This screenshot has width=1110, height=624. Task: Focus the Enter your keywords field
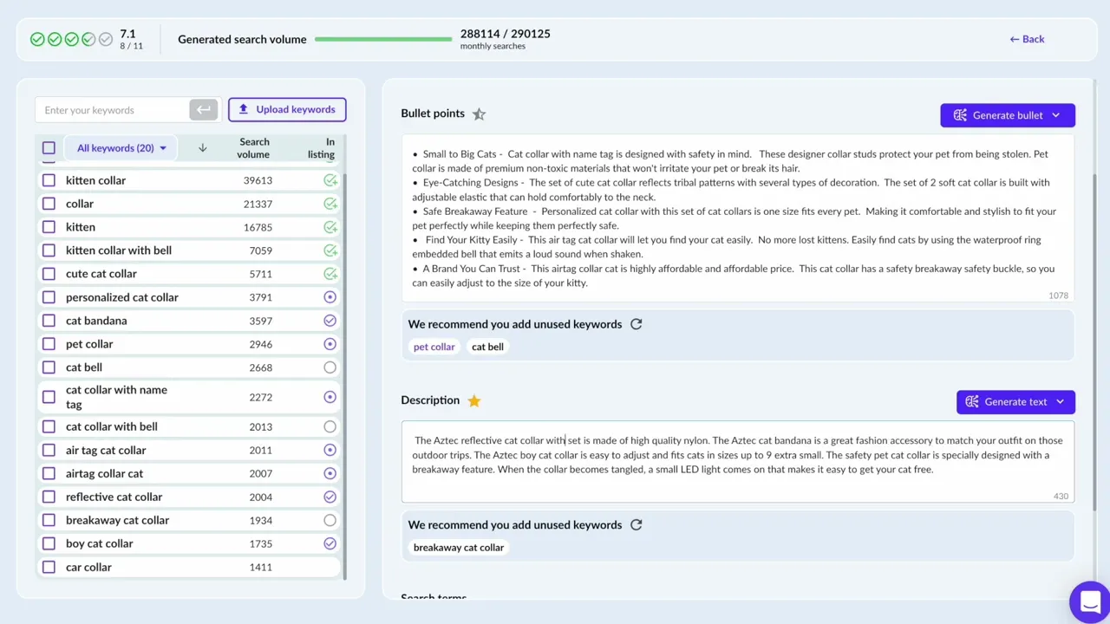(113, 110)
